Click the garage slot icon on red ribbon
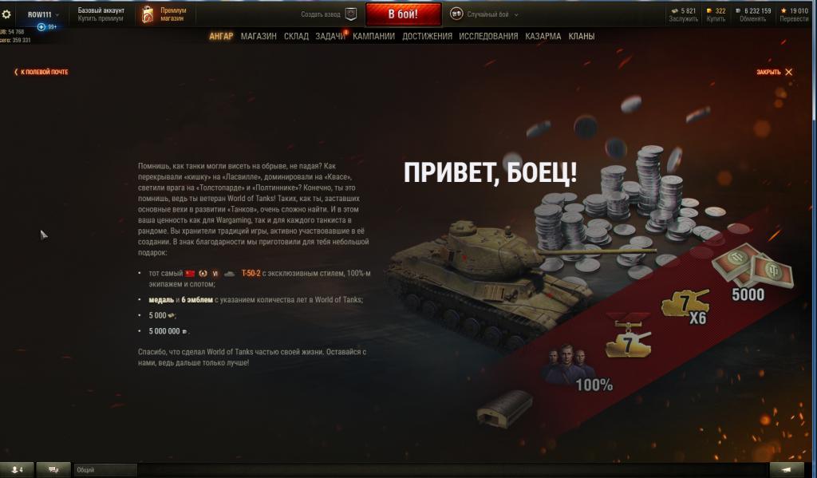The height and width of the screenshot is (478, 817). 505,408
